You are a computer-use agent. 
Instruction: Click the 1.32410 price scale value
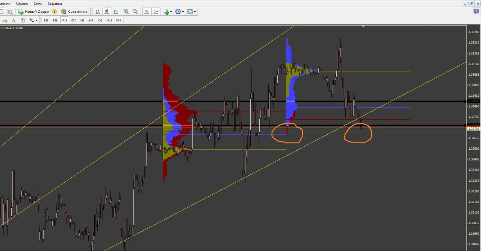(x=473, y=170)
